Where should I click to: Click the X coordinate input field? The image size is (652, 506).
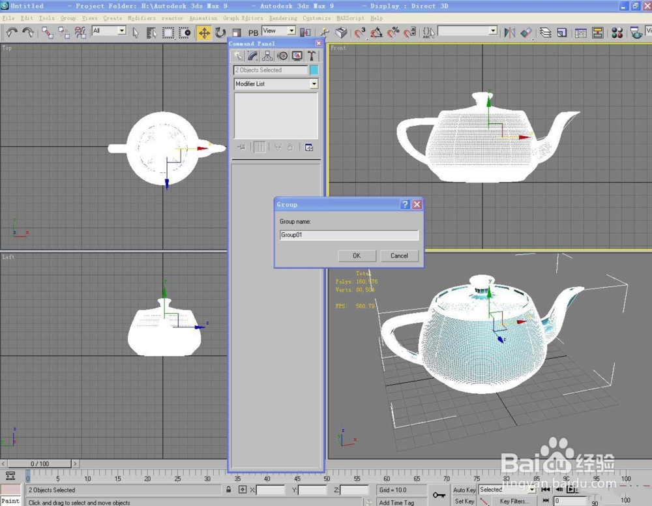tap(271, 490)
